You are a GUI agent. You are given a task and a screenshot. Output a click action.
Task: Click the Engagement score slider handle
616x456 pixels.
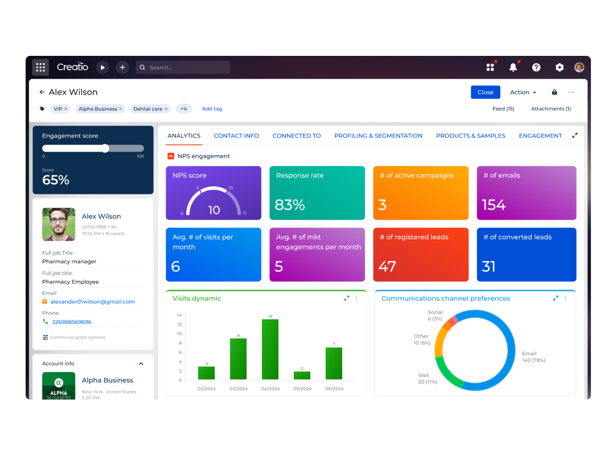tap(105, 148)
